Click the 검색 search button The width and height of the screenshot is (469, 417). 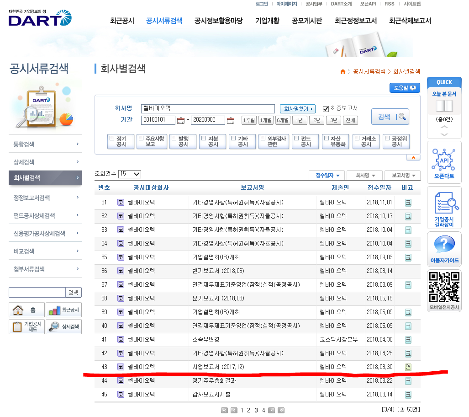[390, 117]
